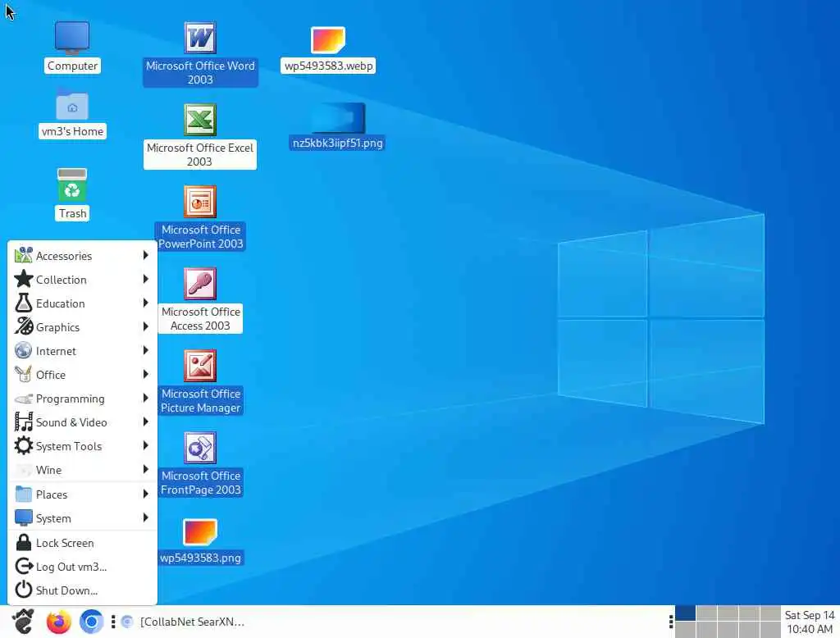Screen dimensions: 840x638
Task: Click the Lock Screen padlock icon
Action: tap(24, 543)
